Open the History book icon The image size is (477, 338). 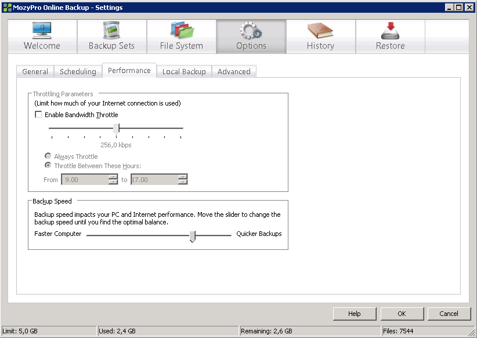(320, 31)
